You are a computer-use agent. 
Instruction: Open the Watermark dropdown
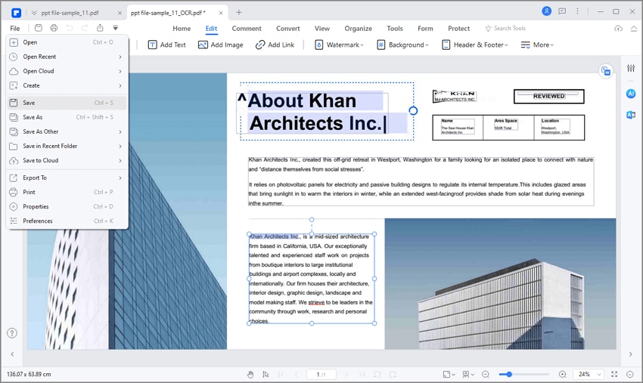pos(339,45)
